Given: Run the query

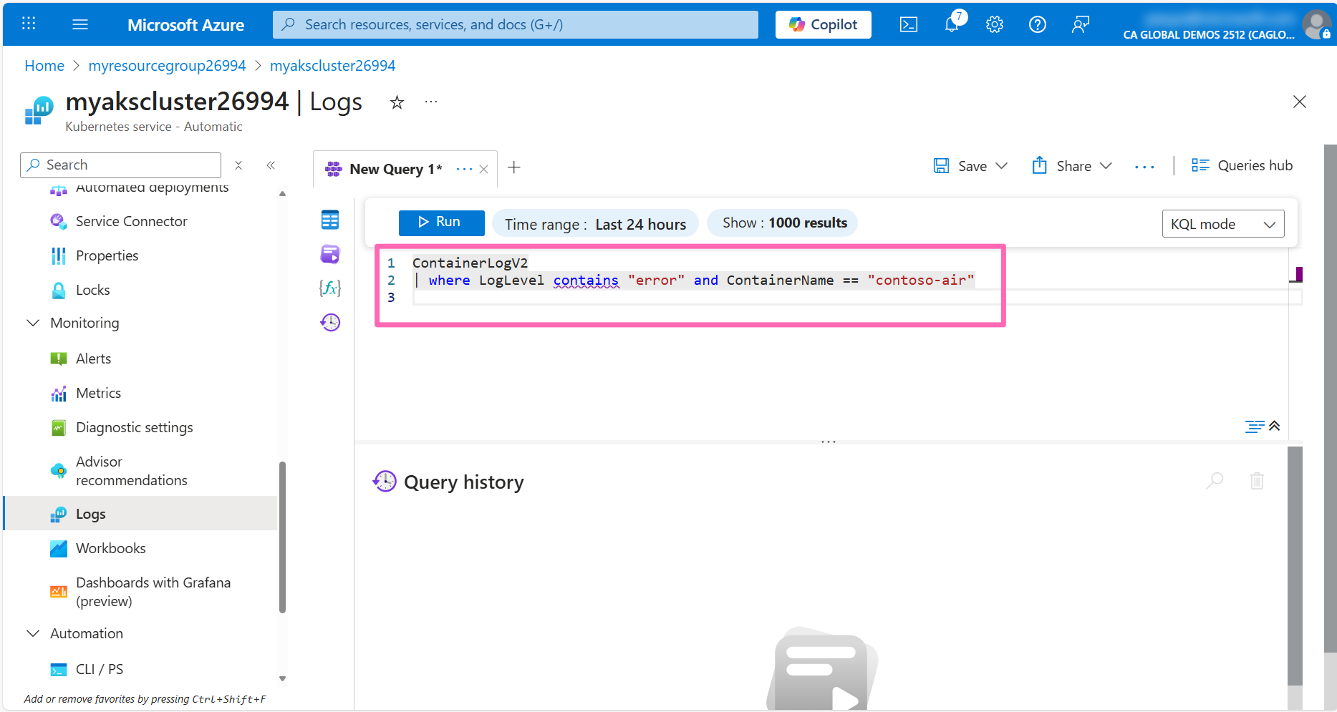Looking at the screenshot, I should click(x=441, y=222).
